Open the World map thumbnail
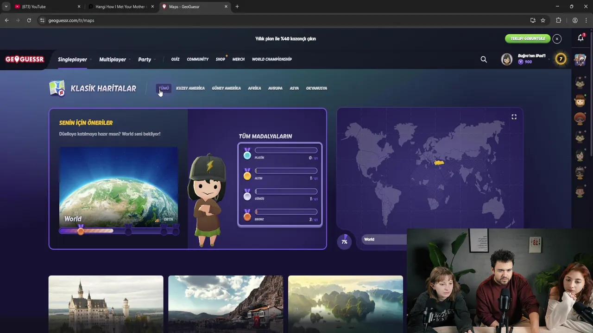 (119, 187)
